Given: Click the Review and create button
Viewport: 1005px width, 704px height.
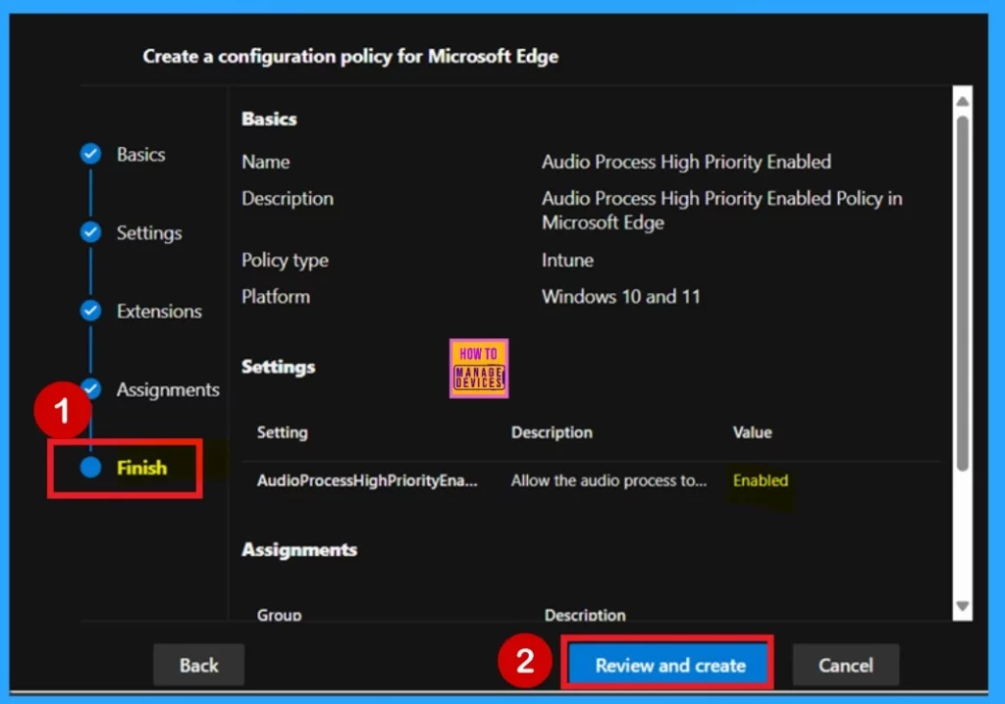Looking at the screenshot, I should [669, 665].
